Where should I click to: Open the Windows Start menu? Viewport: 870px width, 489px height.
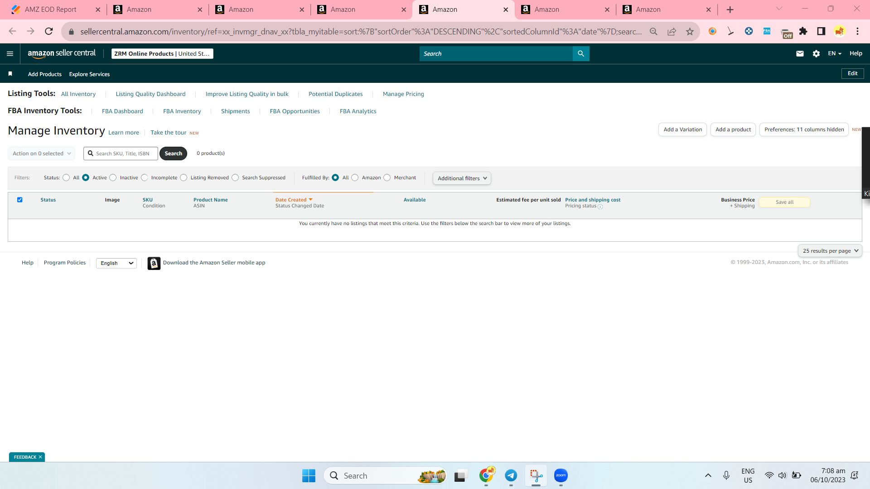[309, 475]
